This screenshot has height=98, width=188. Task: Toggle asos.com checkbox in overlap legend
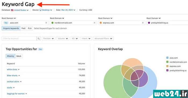(x=167, y=58)
